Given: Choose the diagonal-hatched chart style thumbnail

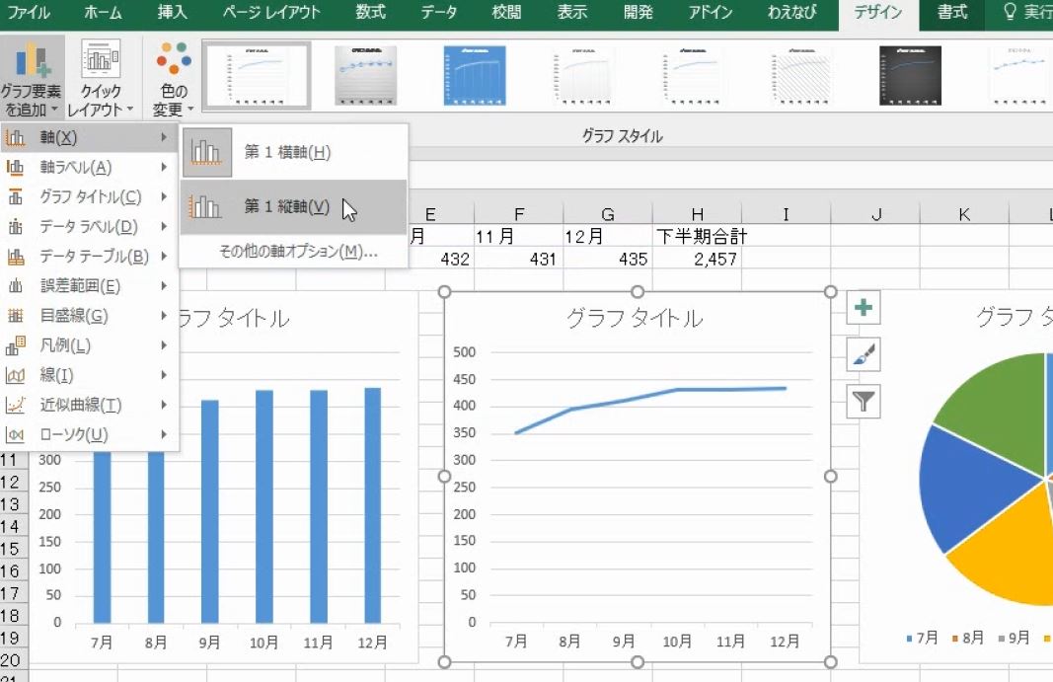Looking at the screenshot, I should tap(801, 75).
